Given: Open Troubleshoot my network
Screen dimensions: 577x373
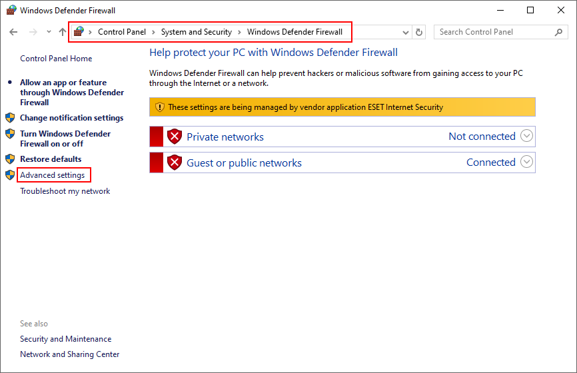Looking at the screenshot, I should pyautogui.click(x=65, y=191).
